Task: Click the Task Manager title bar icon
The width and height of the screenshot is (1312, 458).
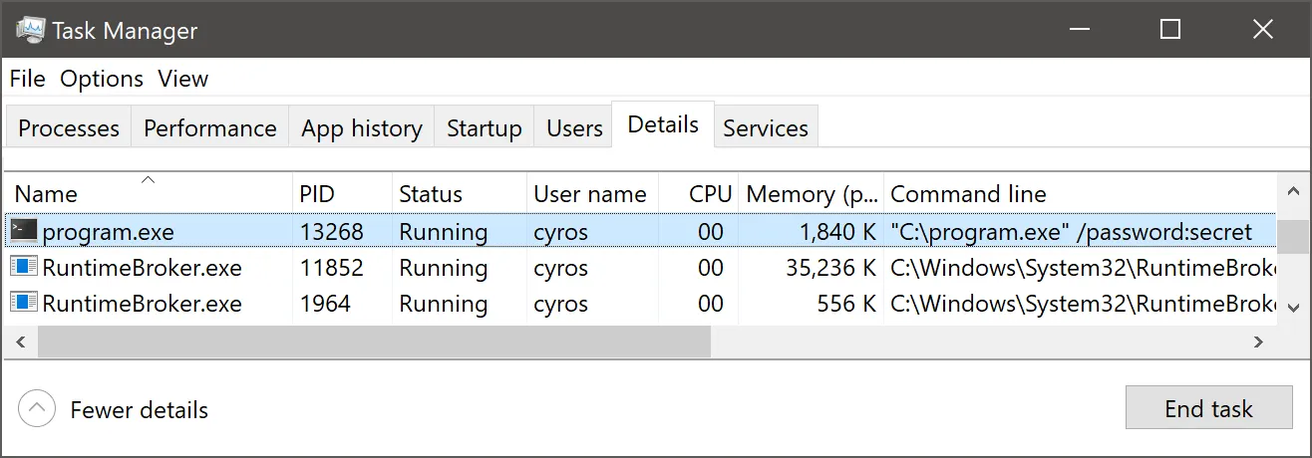Action: click(x=29, y=30)
